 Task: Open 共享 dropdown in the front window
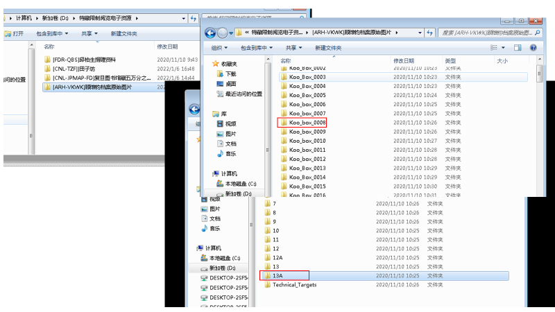[293, 48]
